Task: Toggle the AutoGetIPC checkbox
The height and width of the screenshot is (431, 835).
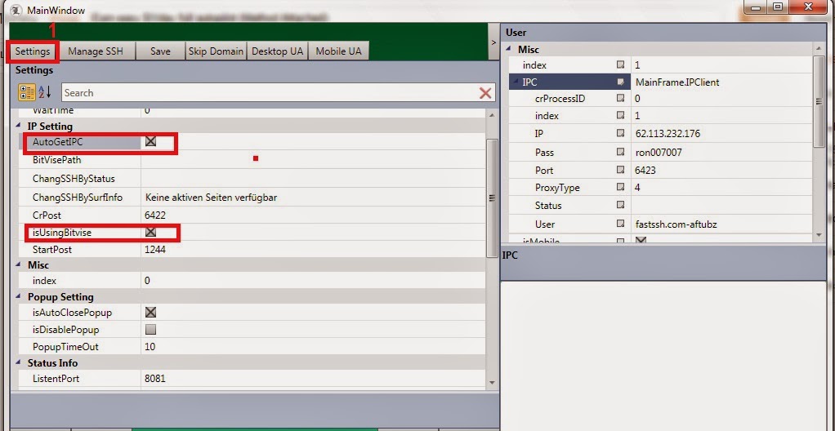Action: pos(150,141)
